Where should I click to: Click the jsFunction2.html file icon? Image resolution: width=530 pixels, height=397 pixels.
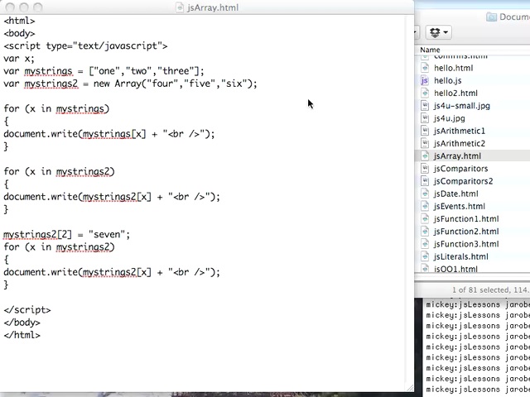pos(425,232)
